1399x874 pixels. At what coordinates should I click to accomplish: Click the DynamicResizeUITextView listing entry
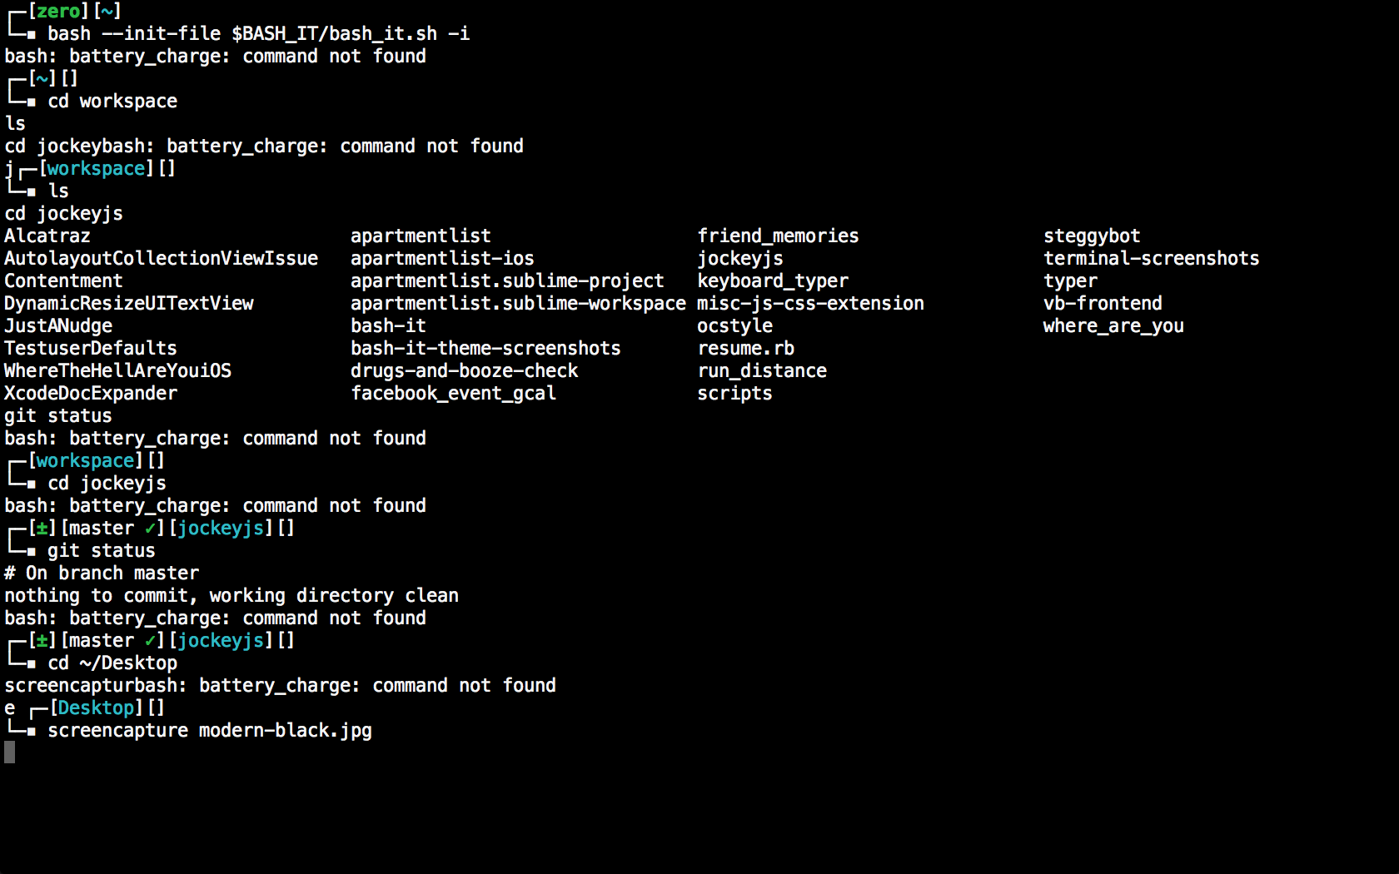click(x=129, y=304)
